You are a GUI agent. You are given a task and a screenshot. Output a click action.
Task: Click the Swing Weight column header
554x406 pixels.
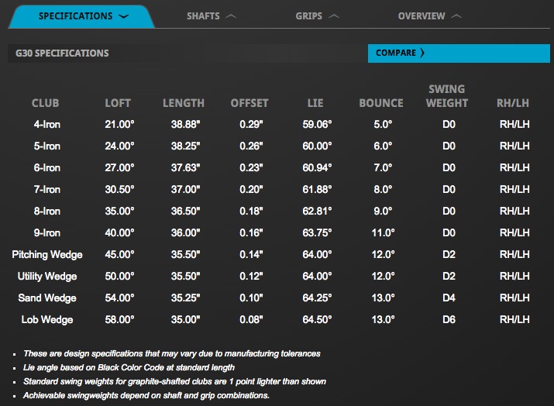tap(447, 96)
